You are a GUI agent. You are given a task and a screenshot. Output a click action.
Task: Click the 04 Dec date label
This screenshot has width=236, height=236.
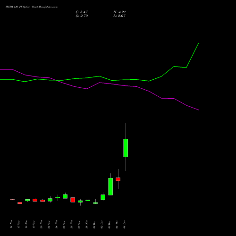tap(117, 224)
